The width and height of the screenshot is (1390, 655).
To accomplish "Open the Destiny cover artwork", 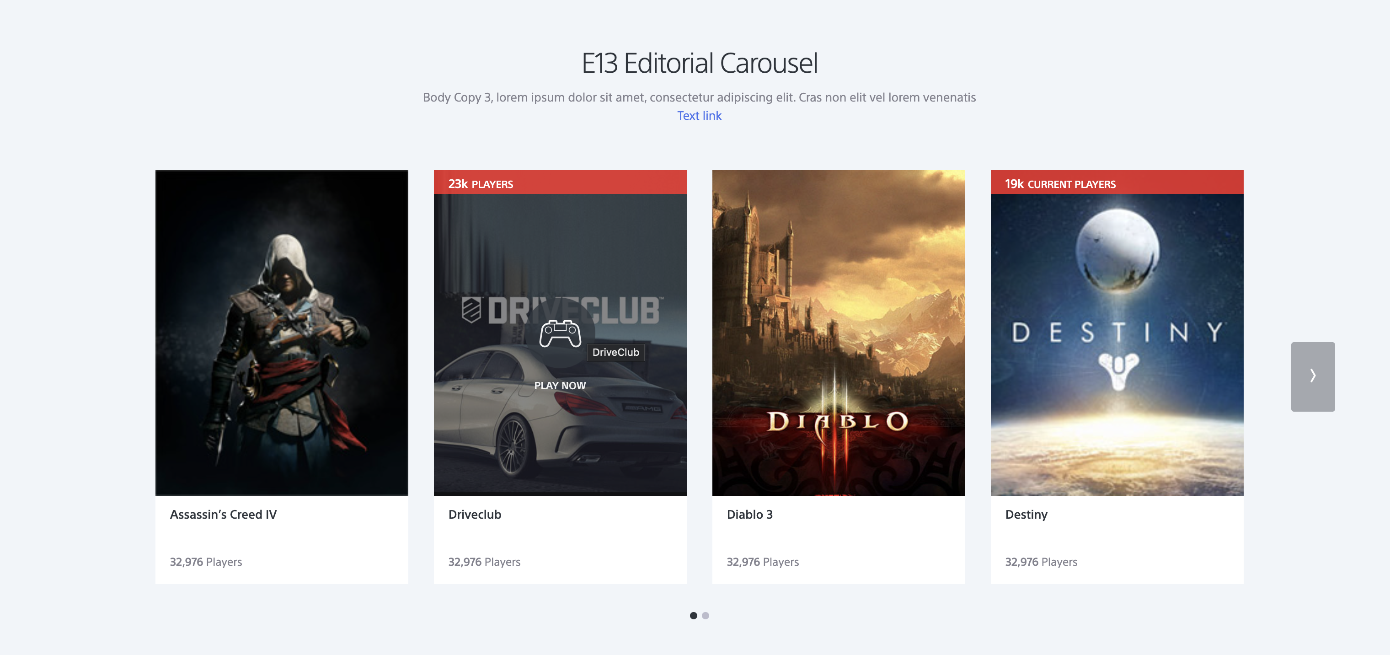I will (1117, 346).
